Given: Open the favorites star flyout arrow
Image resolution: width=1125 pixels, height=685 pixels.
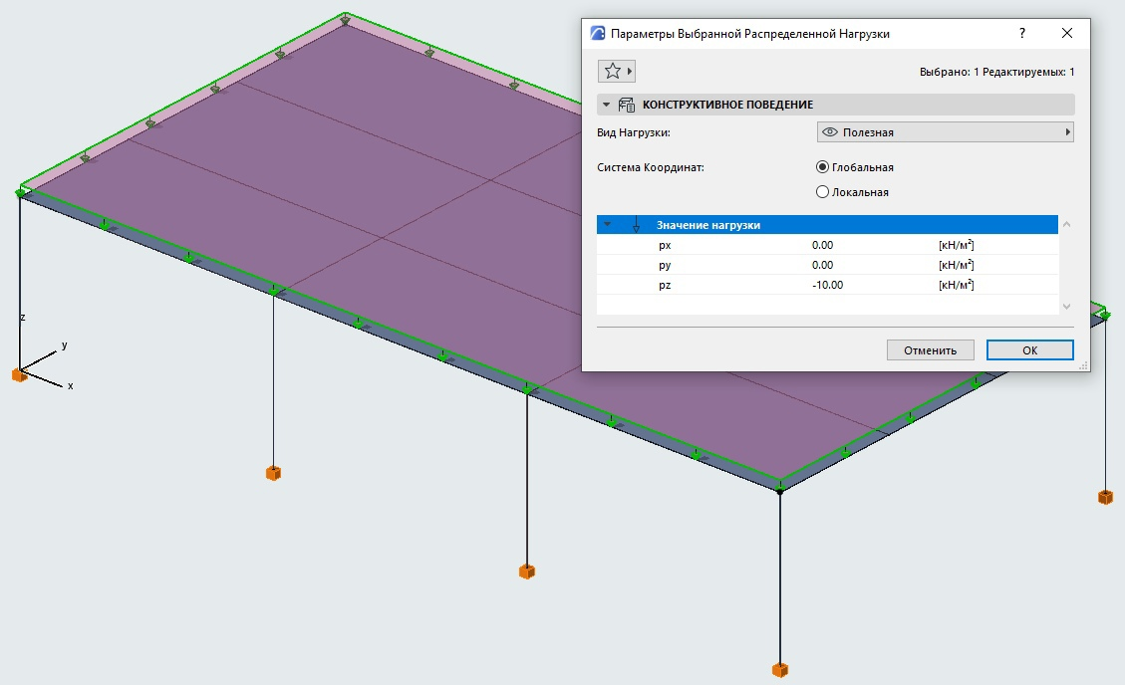Looking at the screenshot, I should (630, 71).
